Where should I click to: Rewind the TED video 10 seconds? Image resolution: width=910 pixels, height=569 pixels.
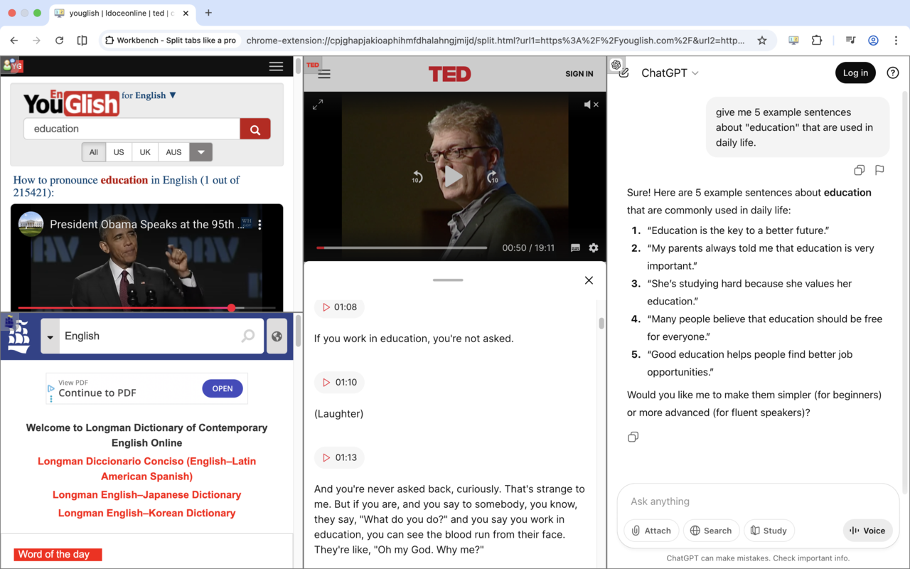417,177
